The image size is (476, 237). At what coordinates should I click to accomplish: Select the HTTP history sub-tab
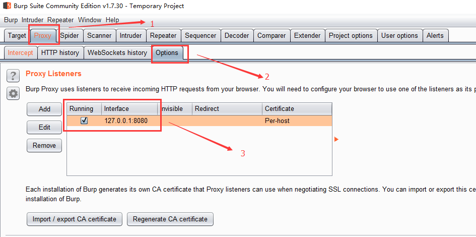point(60,53)
